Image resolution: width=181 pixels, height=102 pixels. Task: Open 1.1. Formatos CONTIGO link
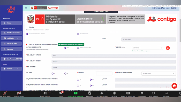coord(11,59)
